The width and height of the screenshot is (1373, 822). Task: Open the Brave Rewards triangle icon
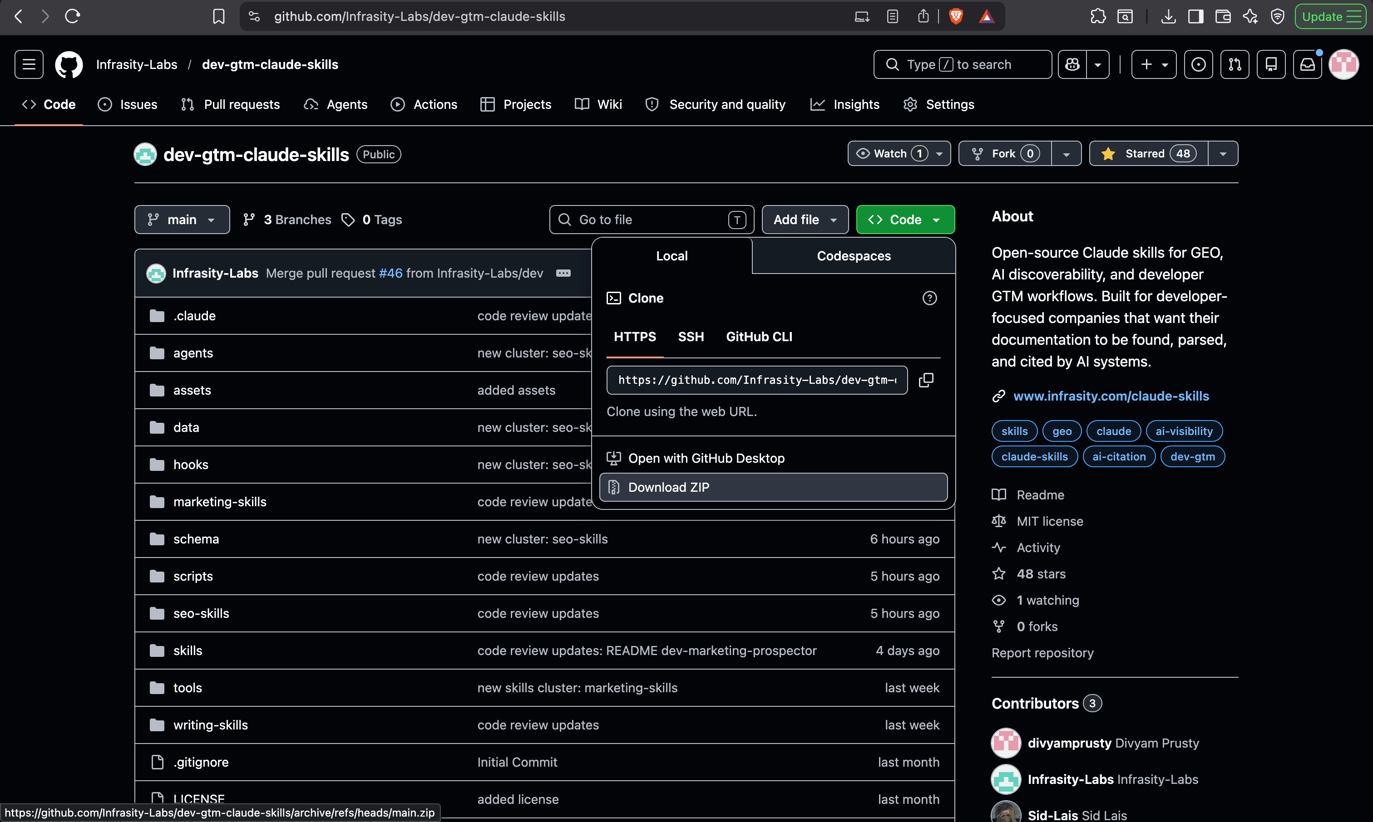click(987, 17)
